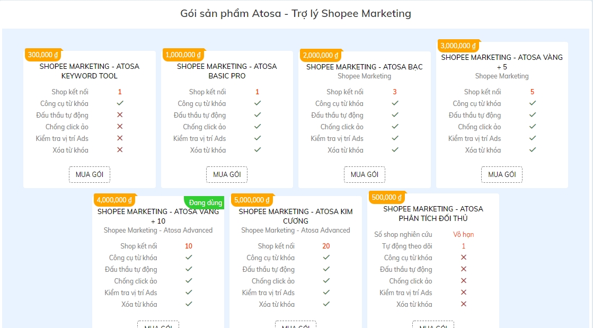Viewport: 593px width, 328px height.
Task: Click checkmark for Chống click ảo in Vàng + 10
Action: tap(189, 281)
